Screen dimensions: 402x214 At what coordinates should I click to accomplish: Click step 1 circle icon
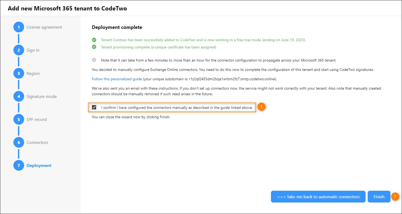(x=19, y=27)
